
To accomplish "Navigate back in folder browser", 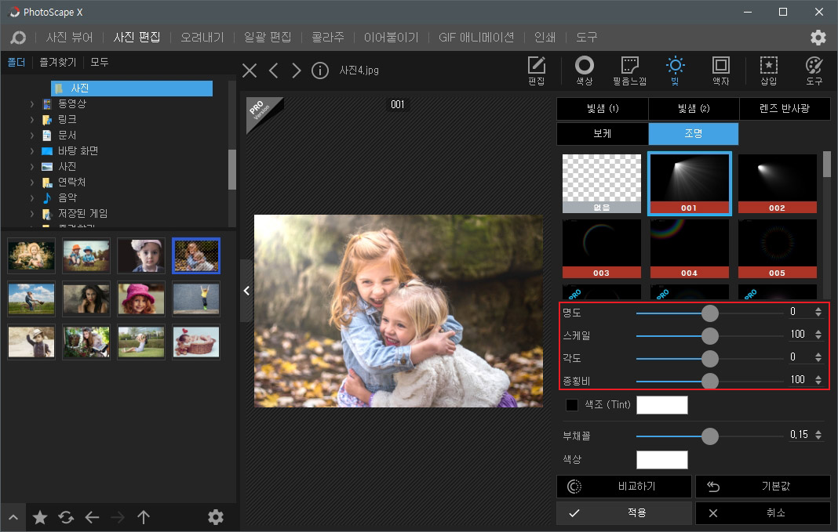I will (93, 517).
